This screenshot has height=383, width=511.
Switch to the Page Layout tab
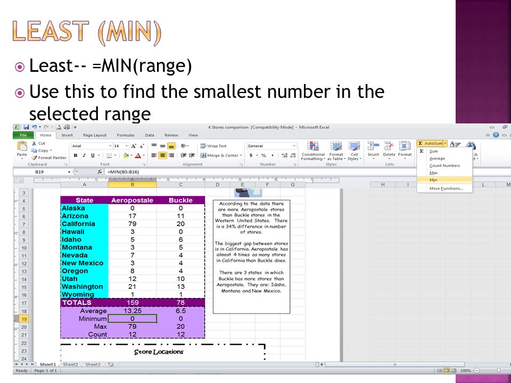(x=95, y=135)
